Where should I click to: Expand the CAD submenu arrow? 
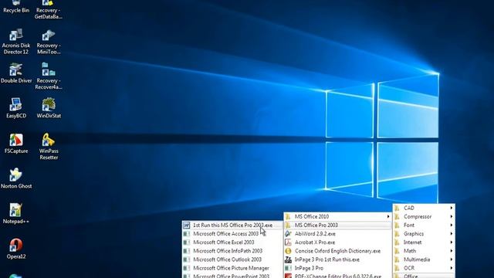tap(452, 208)
